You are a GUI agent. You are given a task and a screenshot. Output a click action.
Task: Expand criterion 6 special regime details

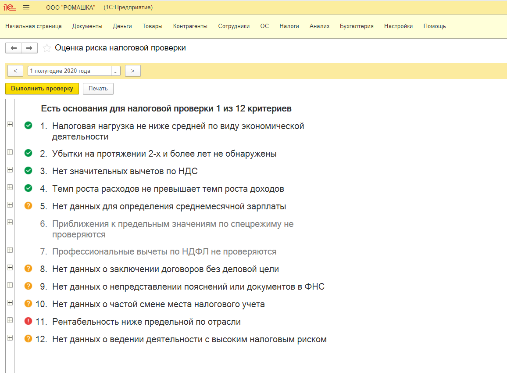(x=10, y=222)
